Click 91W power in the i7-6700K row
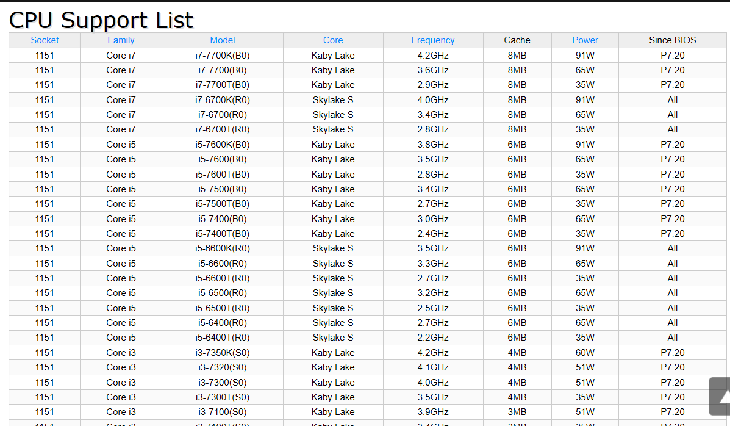This screenshot has width=730, height=426. (585, 100)
